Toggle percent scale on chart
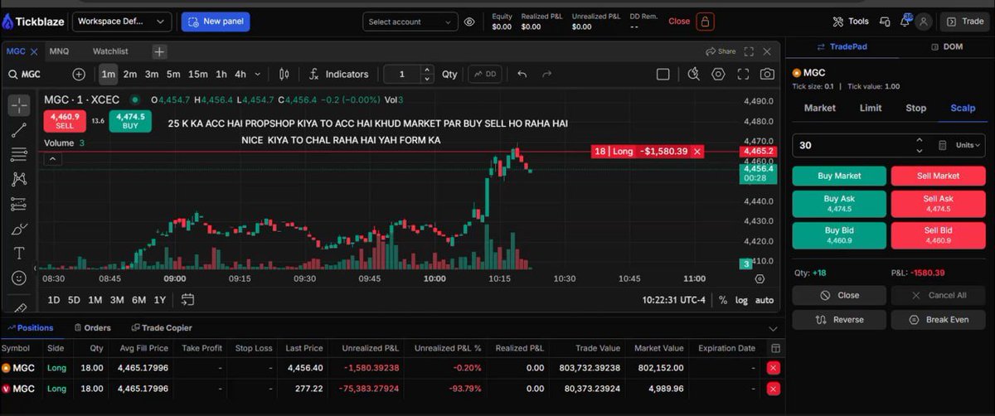Image resolution: width=995 pixels, height=416 pixels. (x=722, y=300)
